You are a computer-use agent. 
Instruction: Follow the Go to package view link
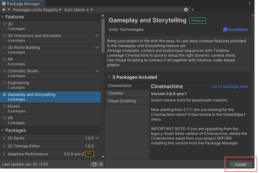[230, 86]
